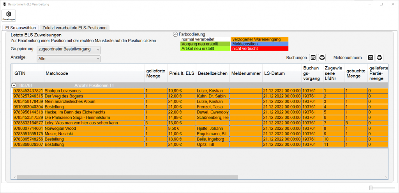Image resolution: width=399 pixels, height=193 pixels.
Task: Select the Norwegian Wood row
Action: point(94,127)
